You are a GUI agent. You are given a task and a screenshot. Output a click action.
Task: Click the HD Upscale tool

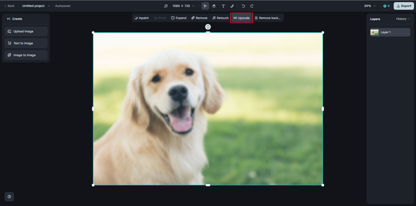click(x=241, y=18)
